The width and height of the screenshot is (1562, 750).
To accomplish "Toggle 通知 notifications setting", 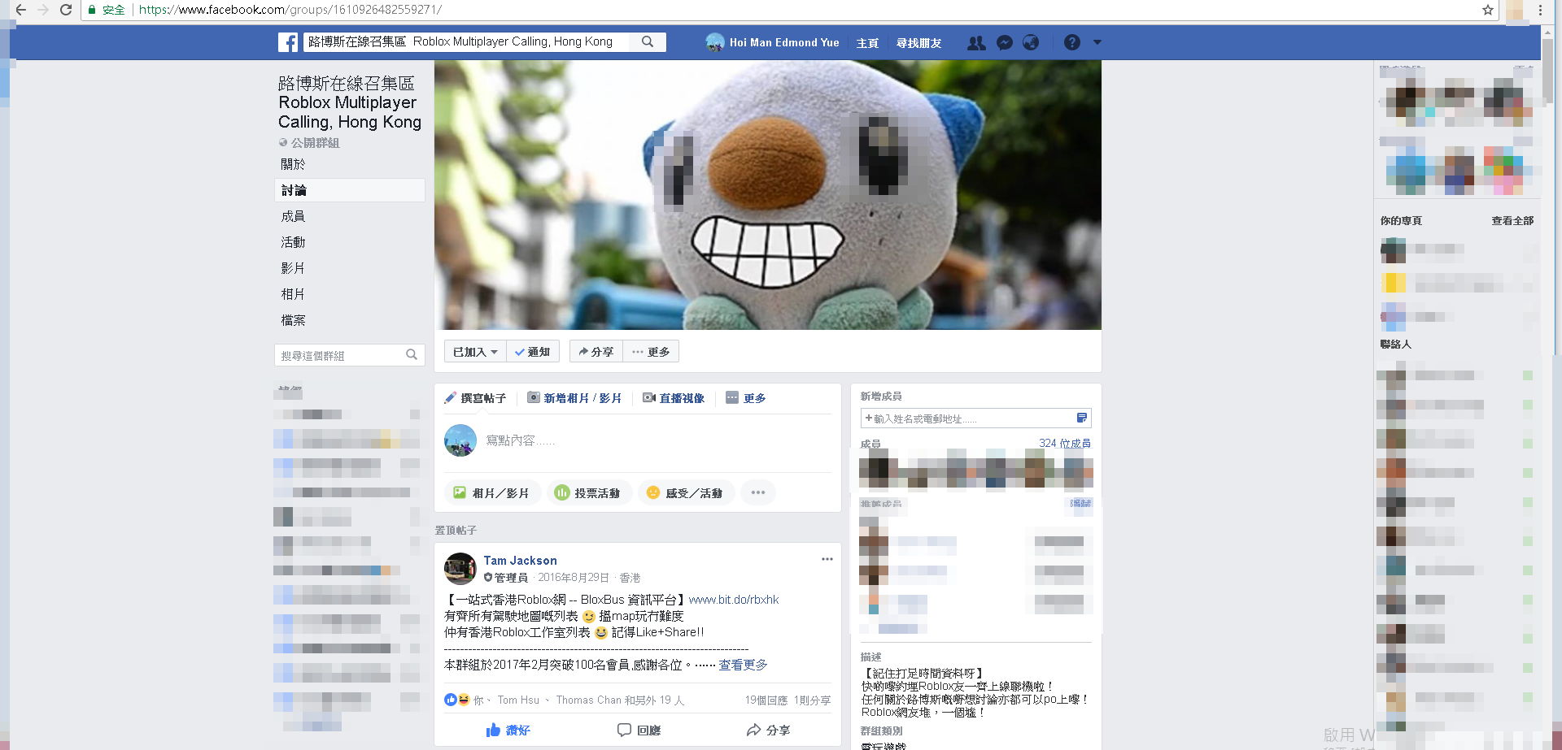I will pos(533,352).
